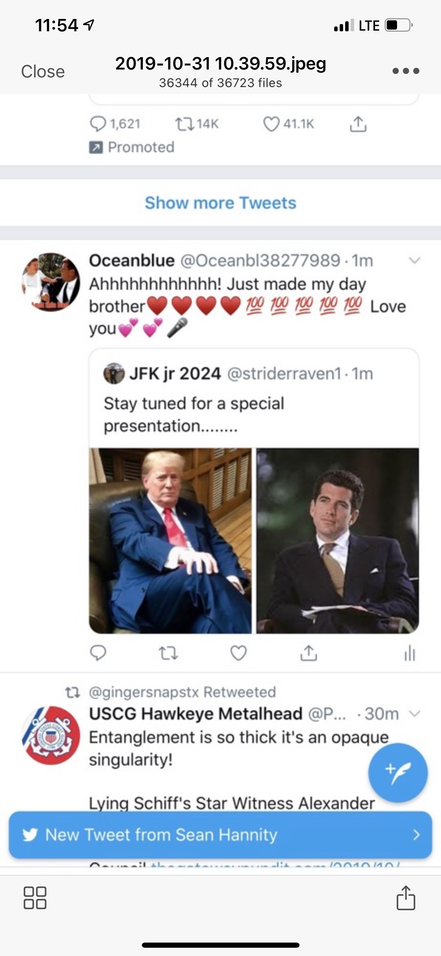
Task: Open the right photo in quoted tweet
Action: tap(337, 541)
